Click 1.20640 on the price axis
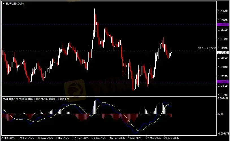The image size is (230, 141). [223, 11]
